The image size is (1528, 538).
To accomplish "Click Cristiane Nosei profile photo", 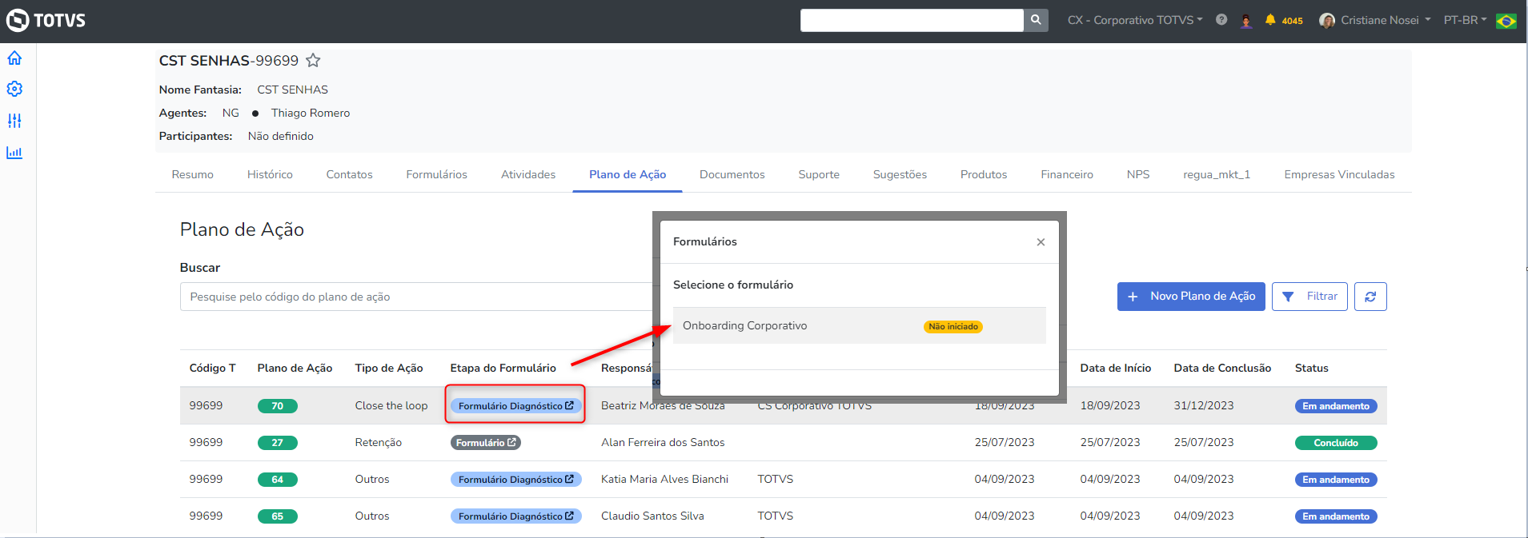I will pyautogui.click(x=1327, y=20).
